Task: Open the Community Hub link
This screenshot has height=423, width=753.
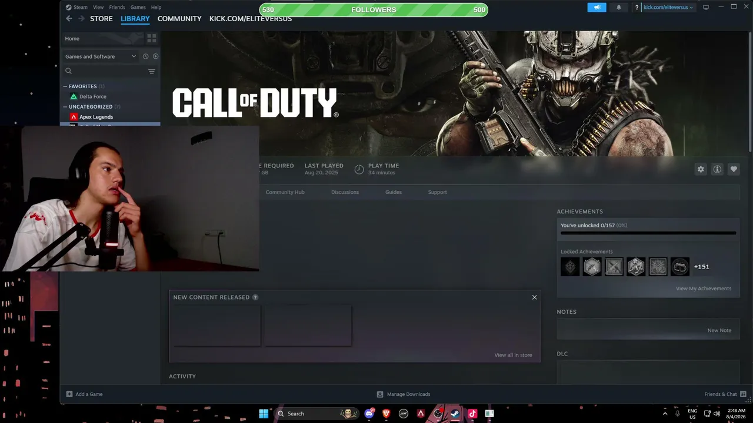Action: pos(285,192)
